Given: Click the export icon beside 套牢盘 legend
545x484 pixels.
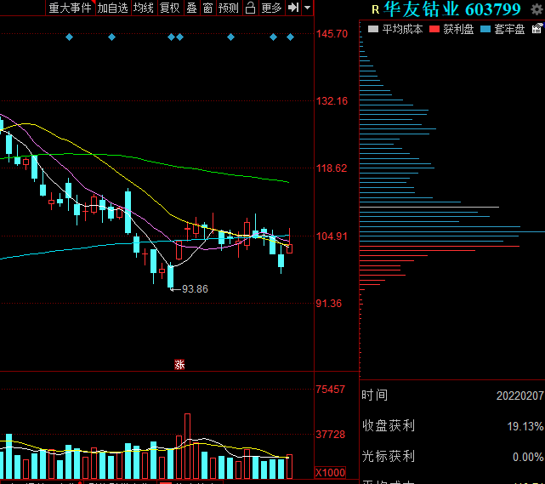Looking at the screenshot, I should point(537,29).
